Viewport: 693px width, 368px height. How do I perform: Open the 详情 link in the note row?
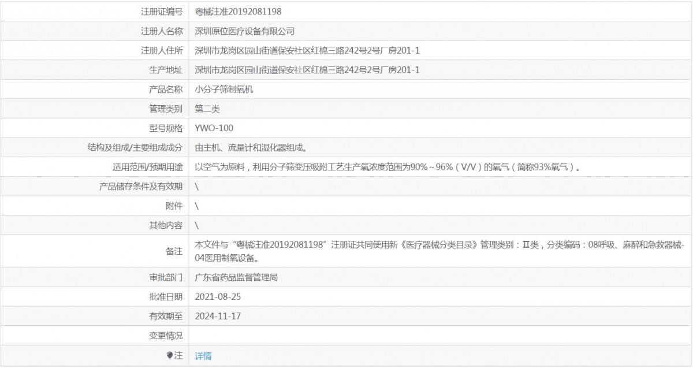coord(203,356)
